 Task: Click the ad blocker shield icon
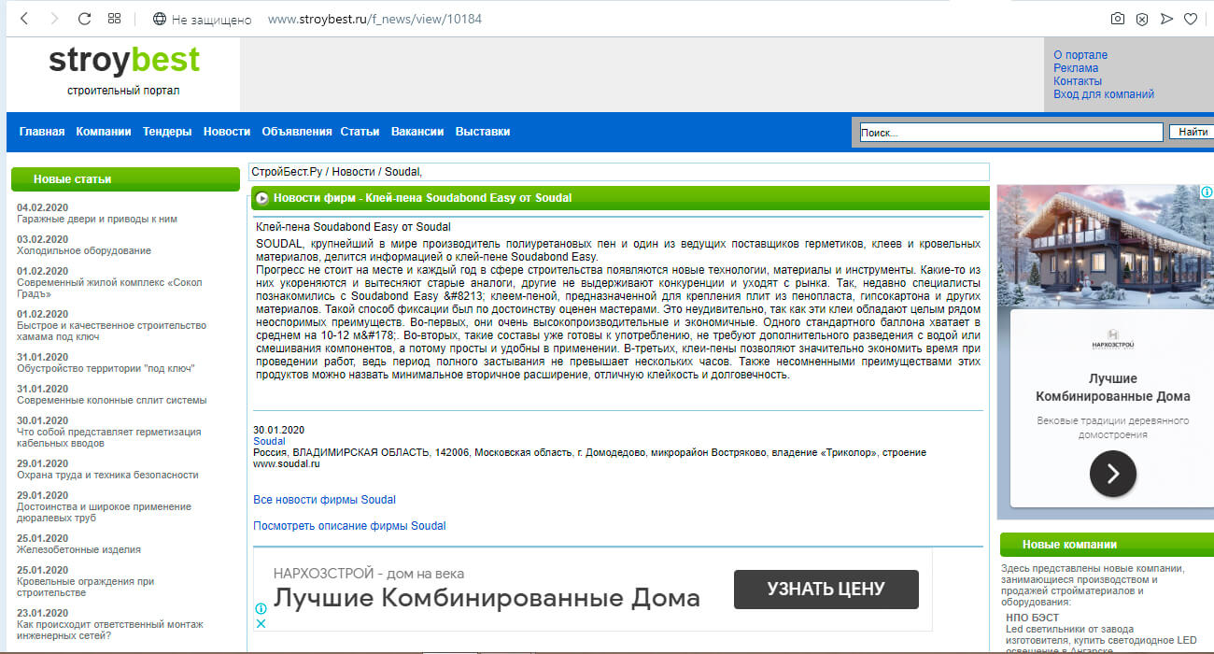[1142, 19]
